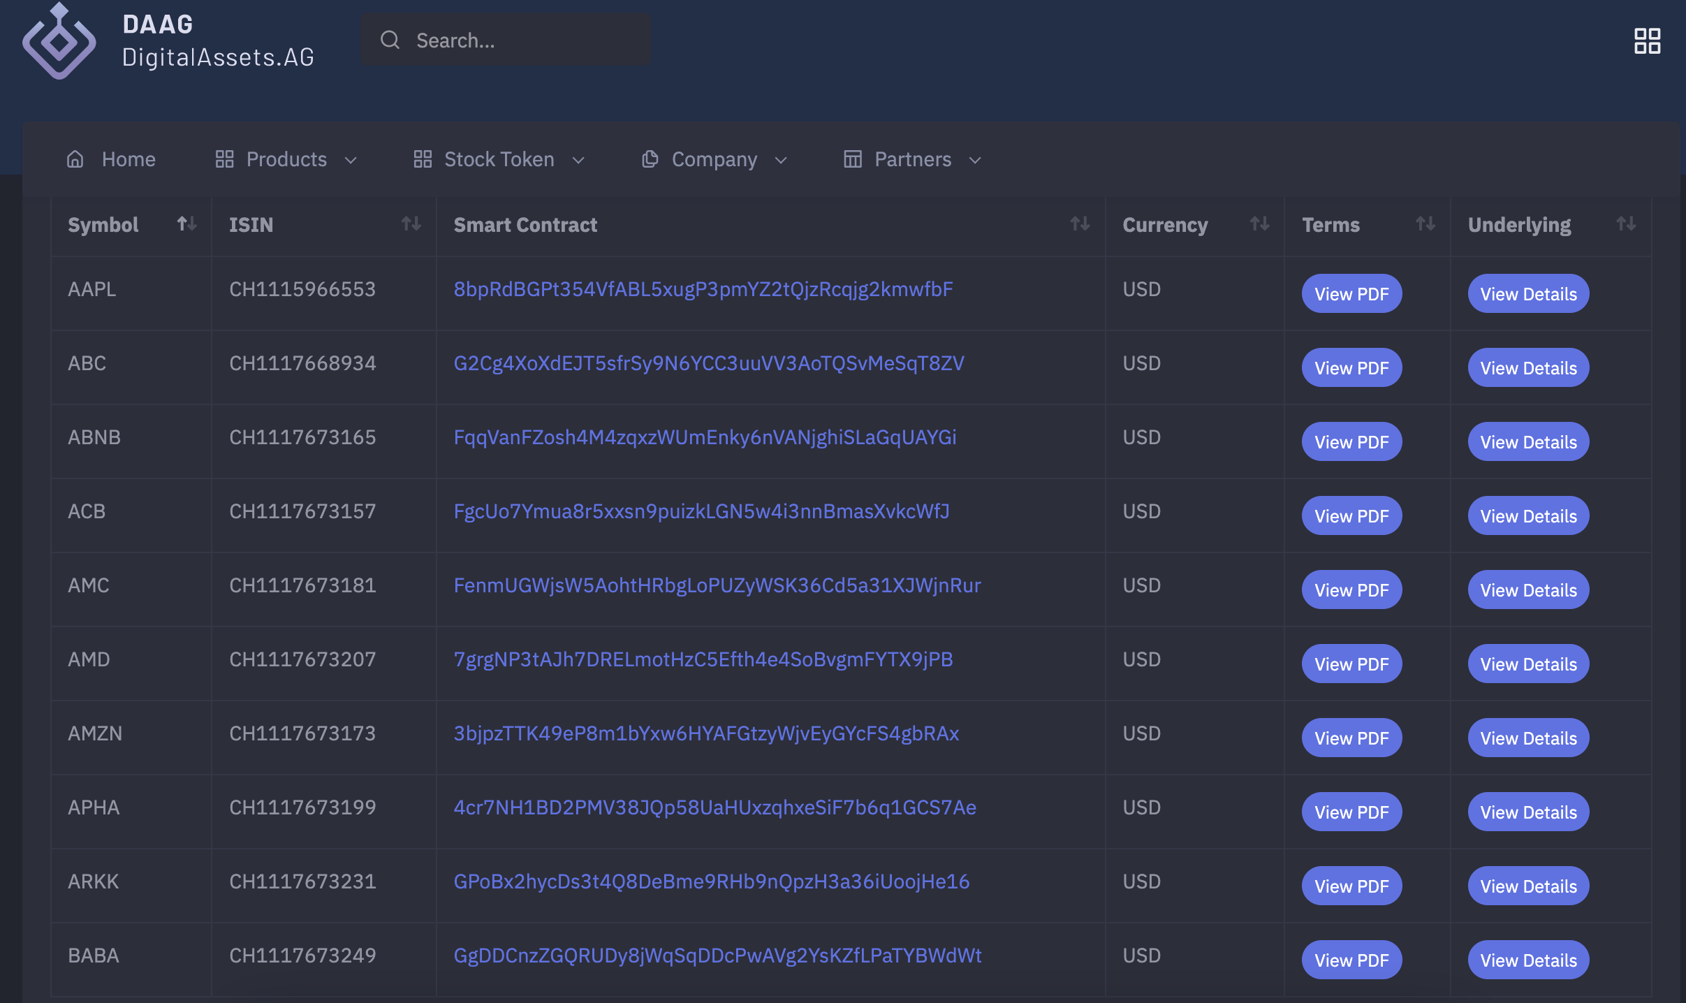Viewport: 1686px width, 1003px height.
Task: Open the Partners menu
Action: [913, 159]
